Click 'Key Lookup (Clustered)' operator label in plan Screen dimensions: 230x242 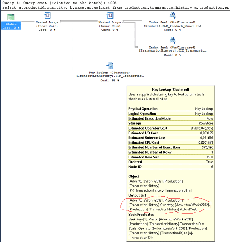pyautogui.click(x=109, y=73)
